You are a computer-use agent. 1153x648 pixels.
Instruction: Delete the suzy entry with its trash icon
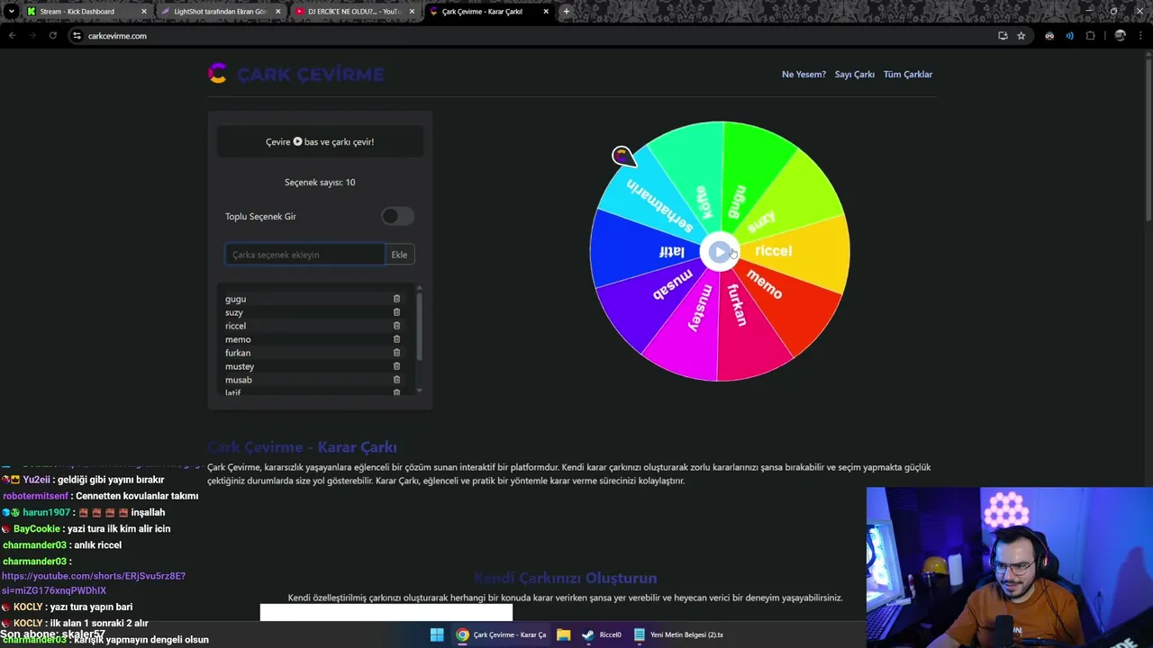(x=396, y=312)
